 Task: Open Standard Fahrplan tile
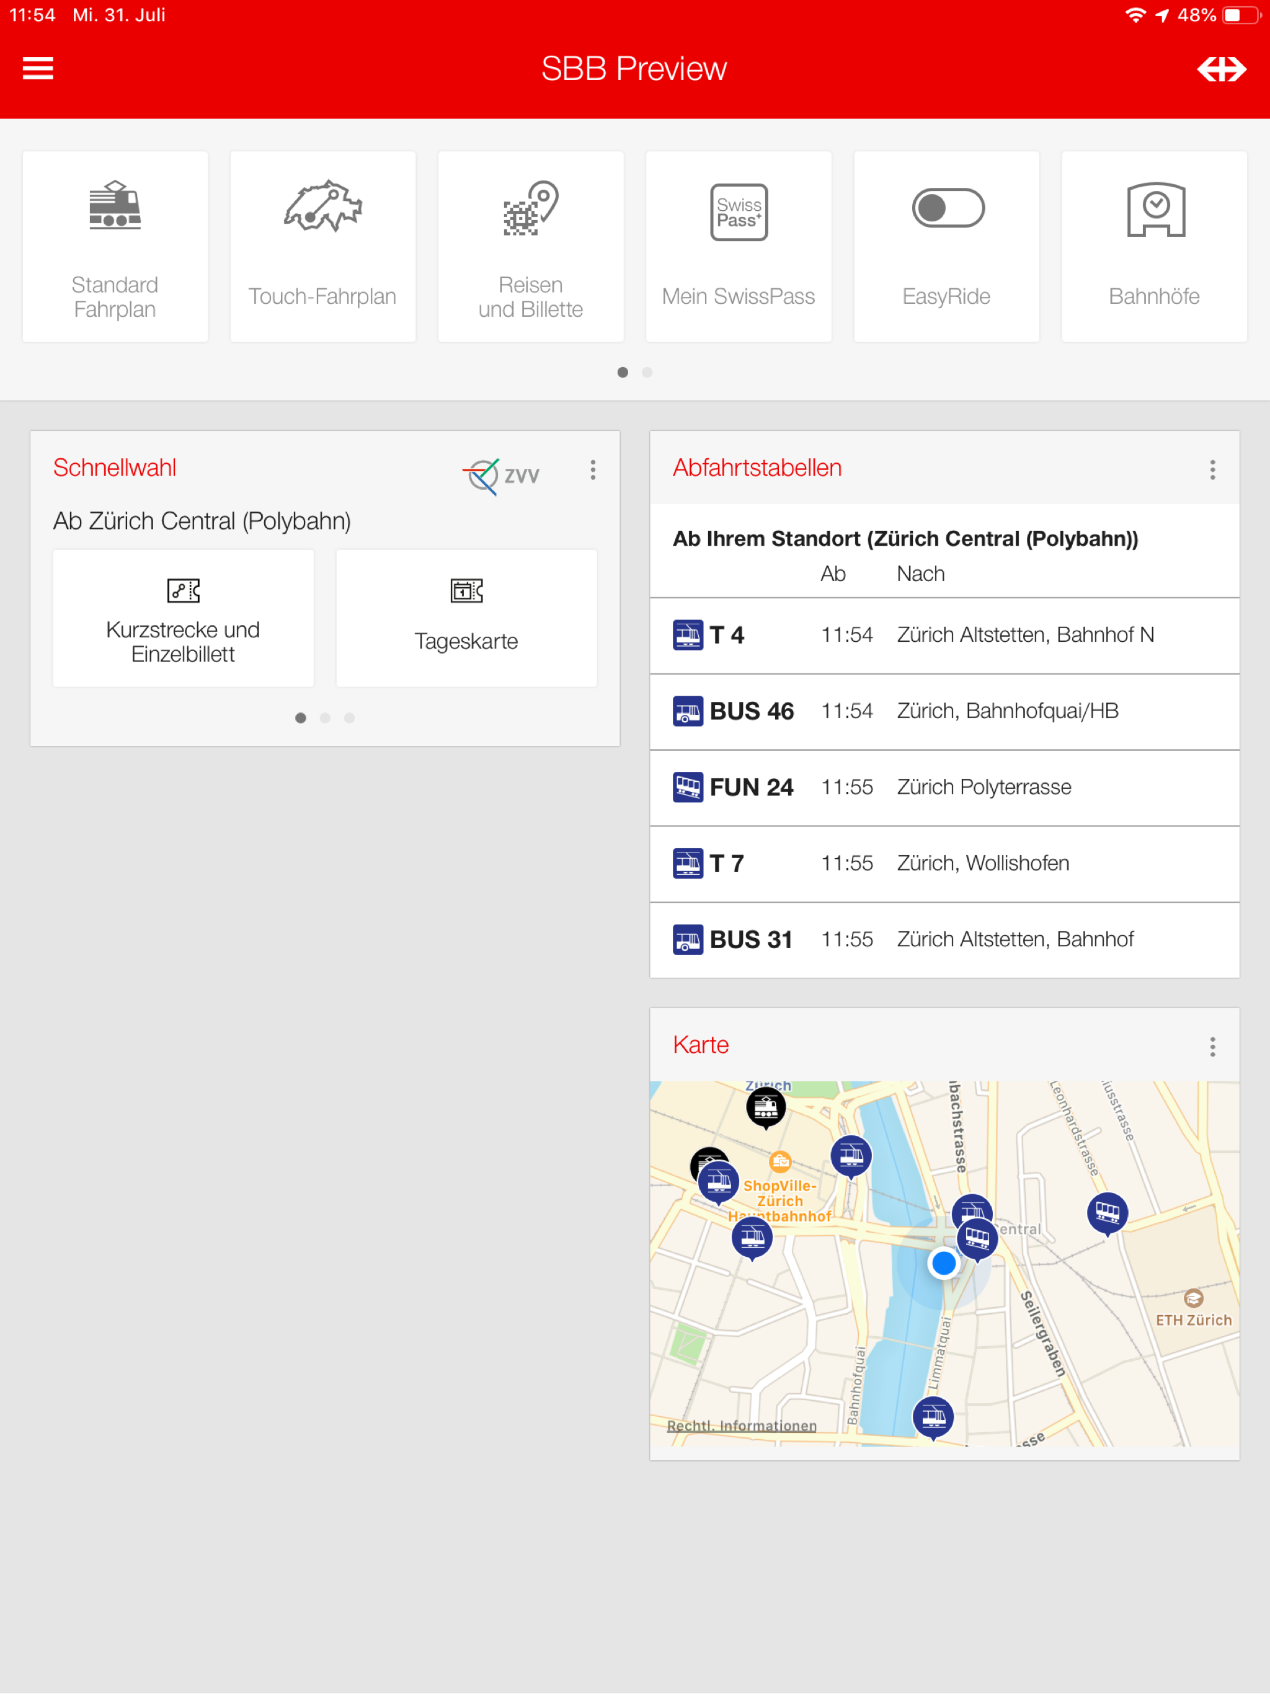(x=115, y=247)
